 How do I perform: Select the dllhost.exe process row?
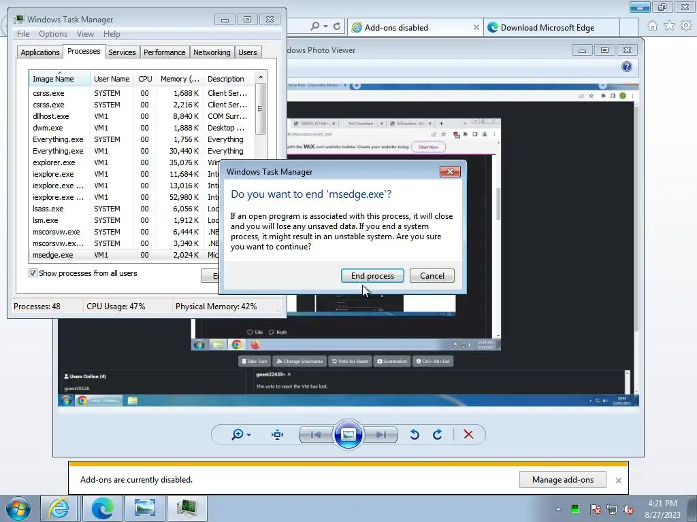pyautogui.click(x=142, y=116)
